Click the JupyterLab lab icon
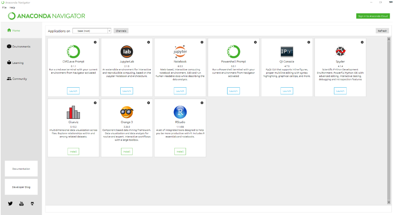The width and height of the screenshot is (394, 215). [x=127, y=51]
